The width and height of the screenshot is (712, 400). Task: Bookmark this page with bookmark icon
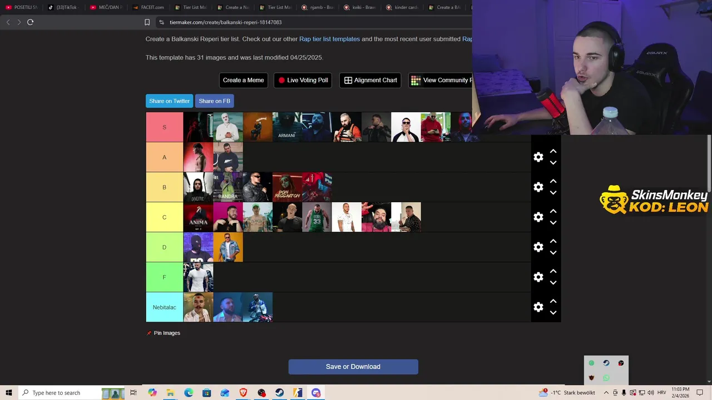pos(147,22)
